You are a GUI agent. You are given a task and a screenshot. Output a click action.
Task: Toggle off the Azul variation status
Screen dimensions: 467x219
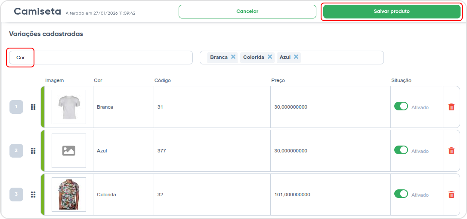point(401,150)
